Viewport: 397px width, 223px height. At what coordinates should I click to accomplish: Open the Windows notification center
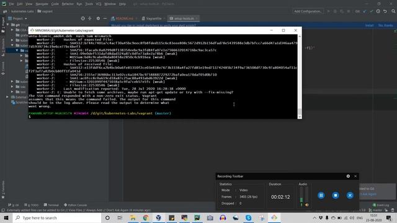coord(389,217)
